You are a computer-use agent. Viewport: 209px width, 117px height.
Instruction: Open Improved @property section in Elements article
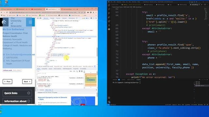pyautogui.click(x=53, y=98)
